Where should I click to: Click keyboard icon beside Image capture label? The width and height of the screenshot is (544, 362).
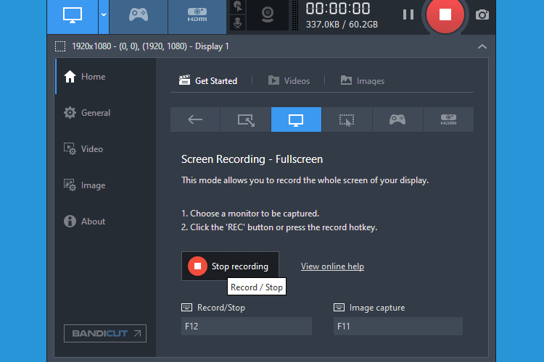339,307
